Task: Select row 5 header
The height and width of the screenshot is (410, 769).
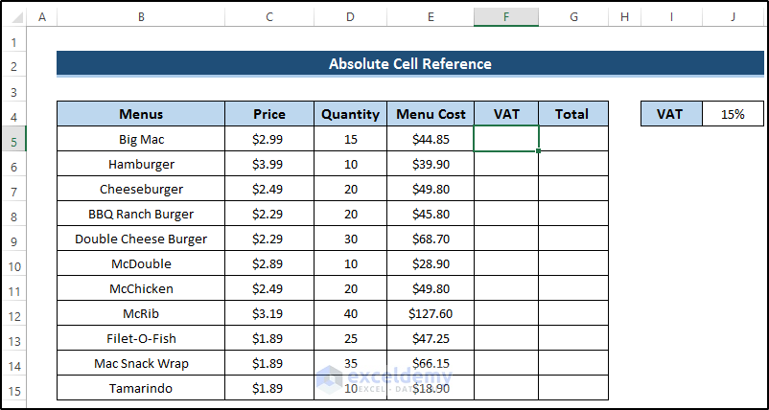Action: 13,140
